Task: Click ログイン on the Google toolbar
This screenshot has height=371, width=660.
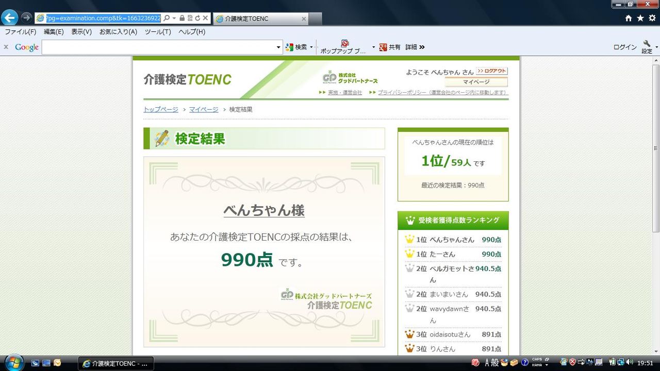Action: 625,47
